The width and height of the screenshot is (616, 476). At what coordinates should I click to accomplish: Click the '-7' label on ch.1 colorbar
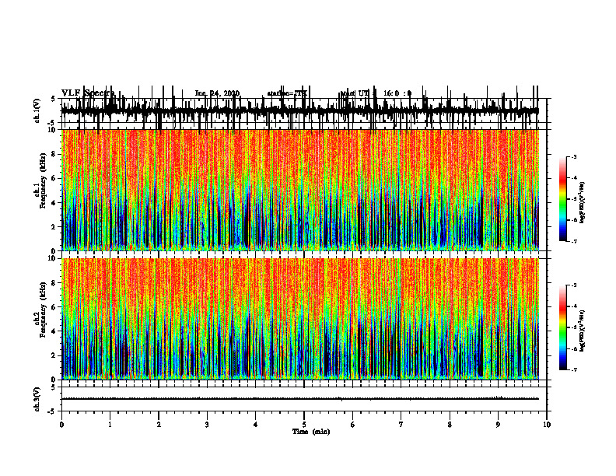573,241
